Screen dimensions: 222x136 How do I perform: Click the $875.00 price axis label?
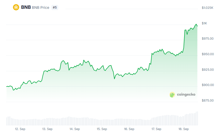coord(207,101)
